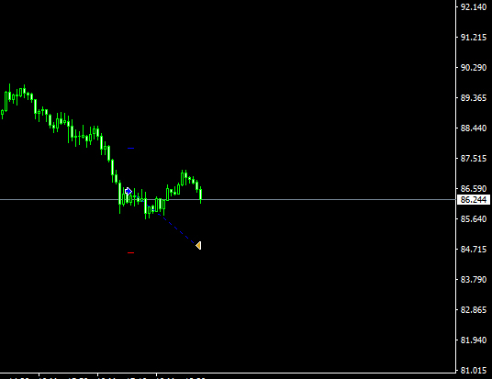Screen dimensions: 492x379
Task: Click the 91.215 price axis label
Action: pos(474,38)
